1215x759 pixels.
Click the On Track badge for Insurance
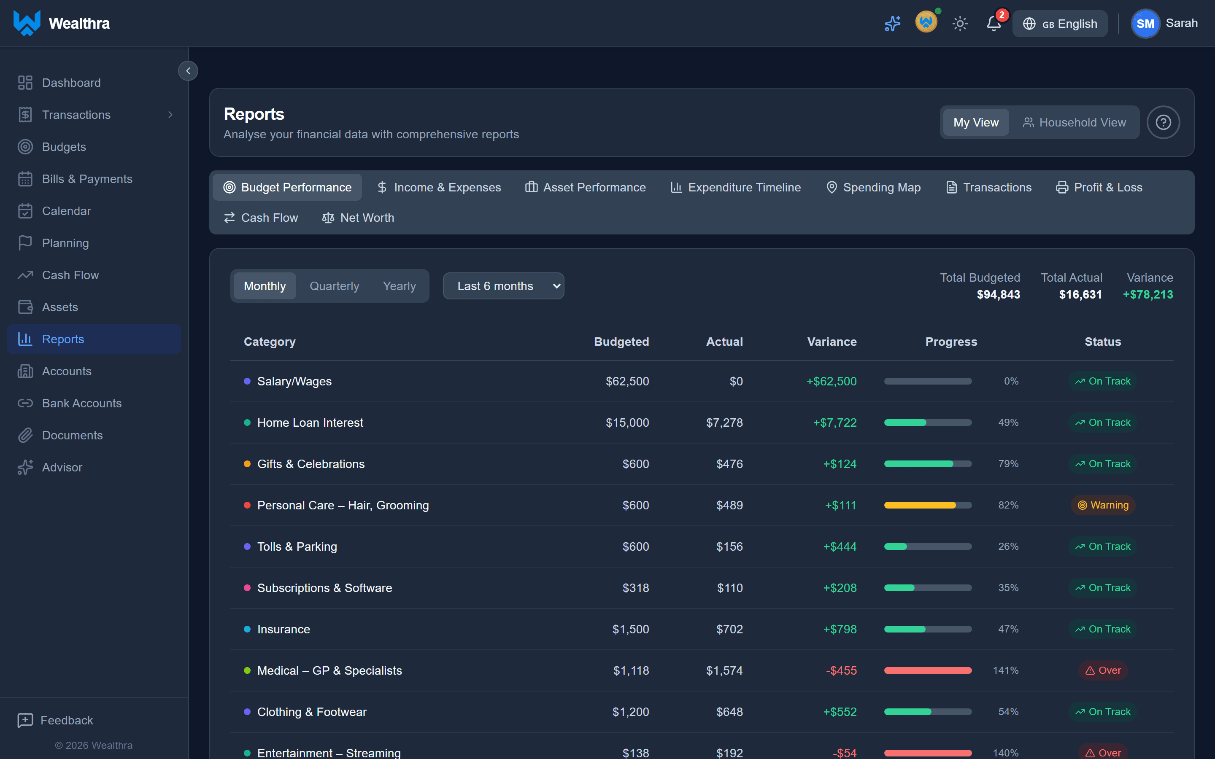[1102, 630]
